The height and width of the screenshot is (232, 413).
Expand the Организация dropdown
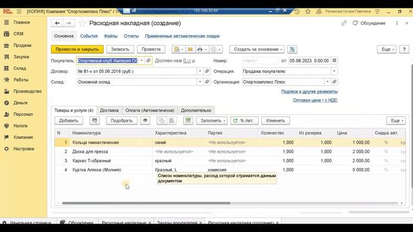pyautogui.click(x=327, y=82)
